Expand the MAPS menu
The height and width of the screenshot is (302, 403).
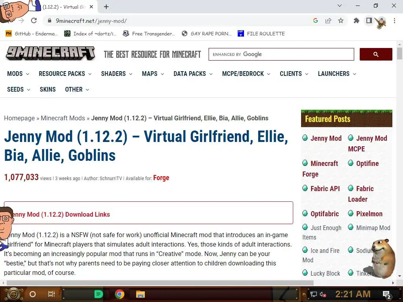153,74
